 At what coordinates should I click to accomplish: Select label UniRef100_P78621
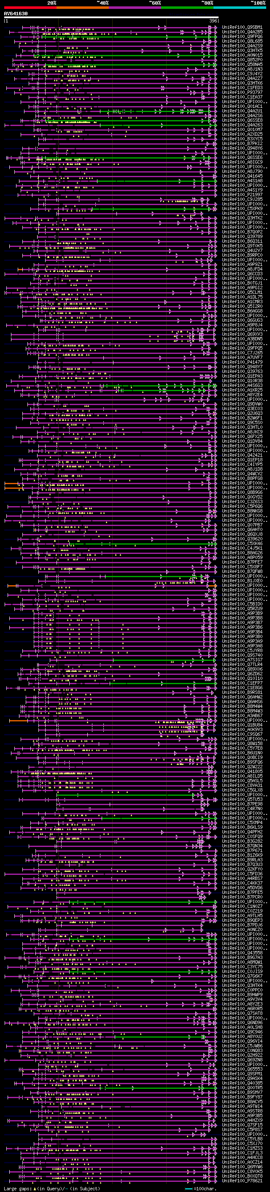[242, 1181]
